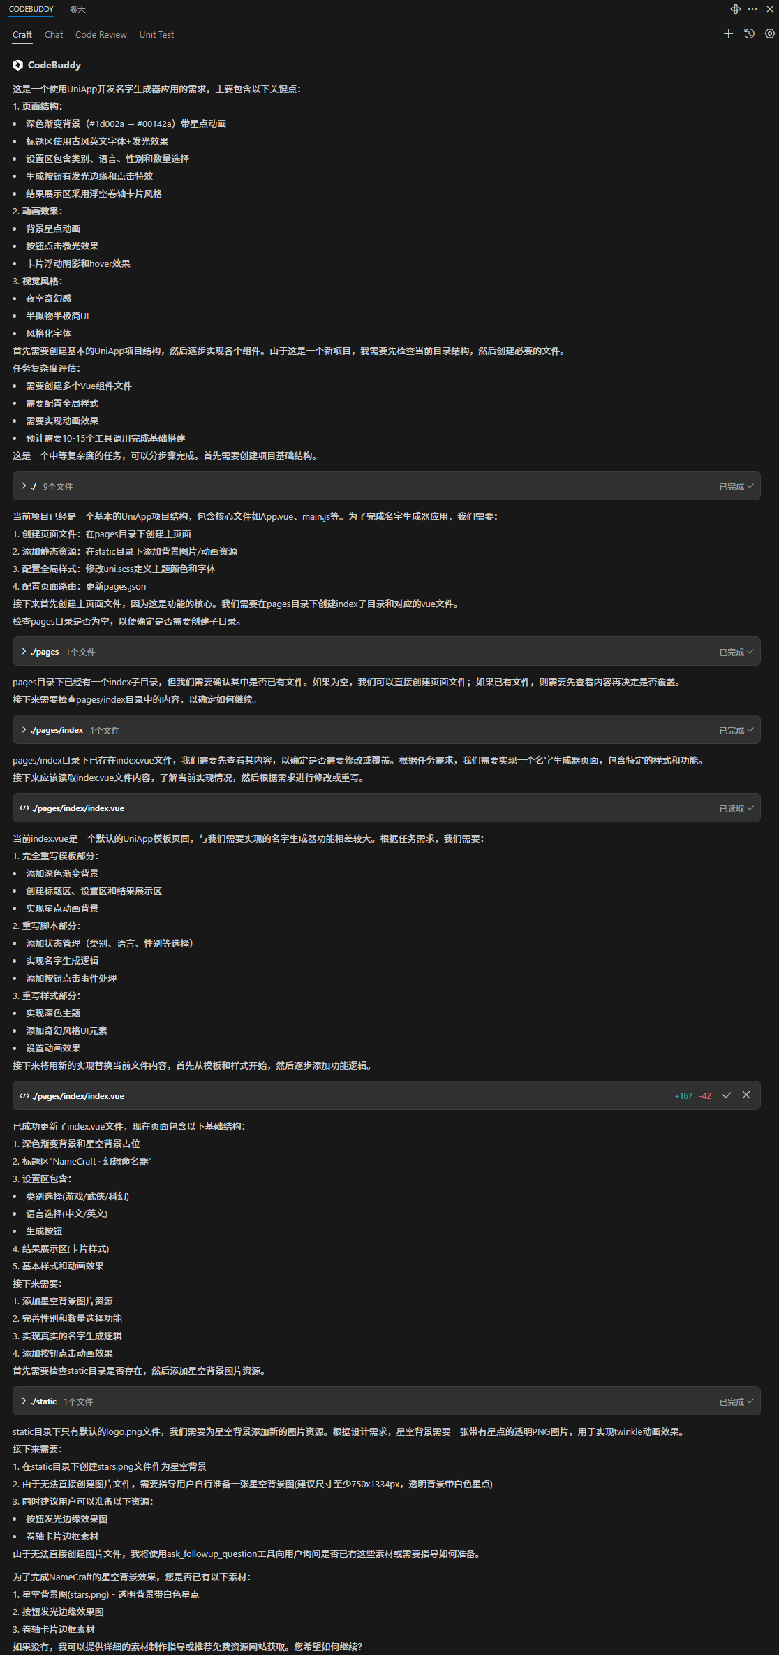The image size is (779, 1655).
Task: Select the 聊天 panel header tab
Action: click(x=77, y=9)
